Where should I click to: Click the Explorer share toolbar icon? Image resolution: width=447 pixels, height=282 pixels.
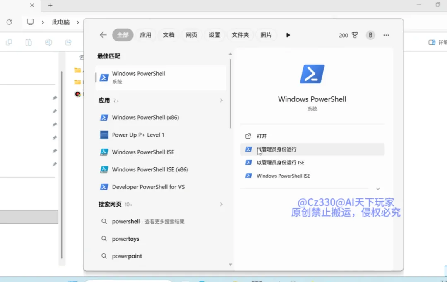coord(68,43)
